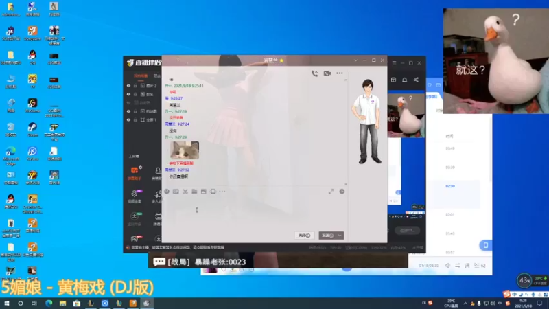Screen dimensions: 549x309
Task: Open the three-dot menu beside video call icon
Action: pyautogui.click(x=339, y=73)
